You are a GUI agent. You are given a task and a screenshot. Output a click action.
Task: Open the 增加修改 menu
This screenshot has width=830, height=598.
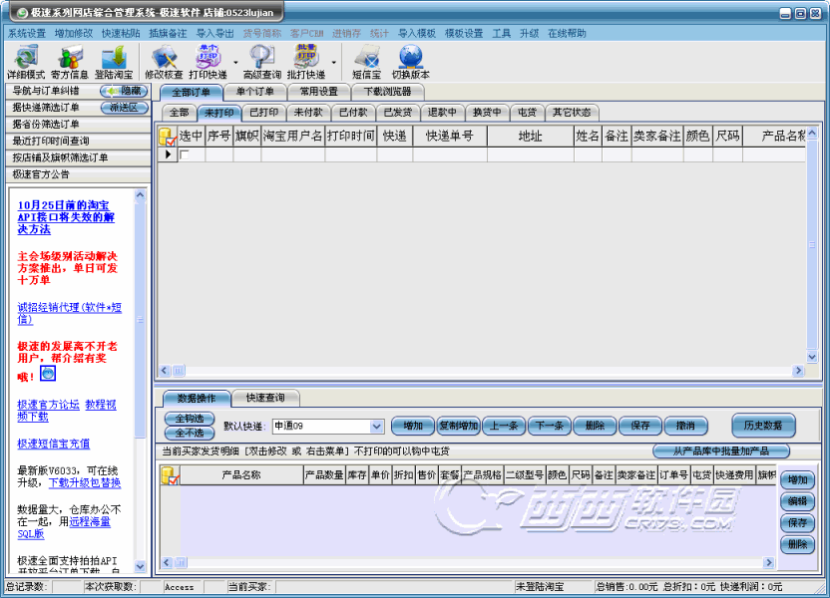click(74, 33)
